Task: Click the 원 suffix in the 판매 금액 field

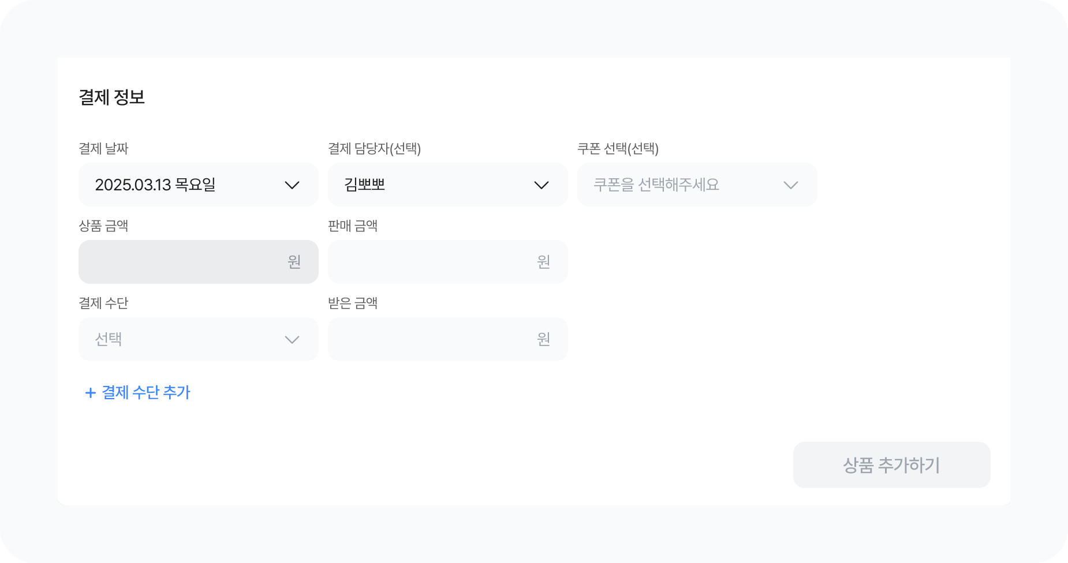Action: point(544,262)
